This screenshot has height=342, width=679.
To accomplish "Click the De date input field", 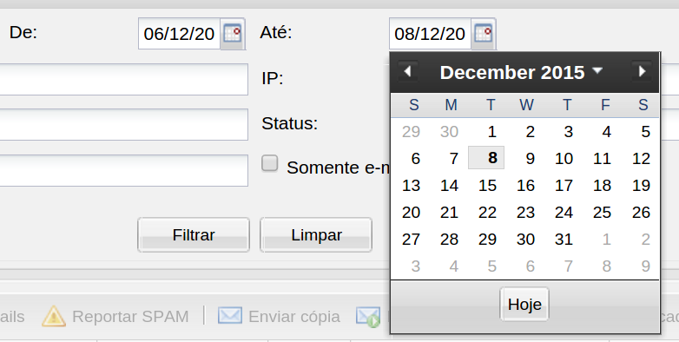I will point(179,33).
